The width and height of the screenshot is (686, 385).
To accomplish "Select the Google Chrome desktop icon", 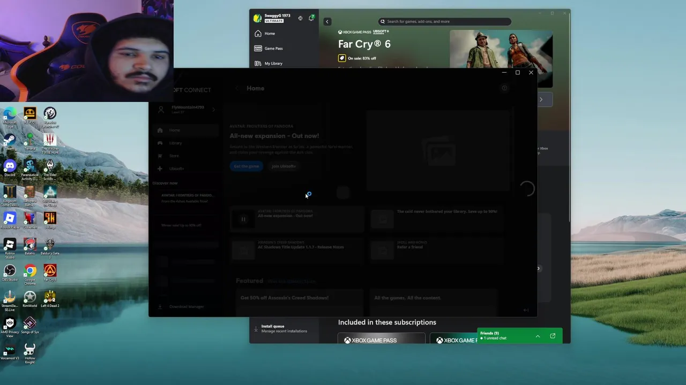I will [x=29, y=274].
